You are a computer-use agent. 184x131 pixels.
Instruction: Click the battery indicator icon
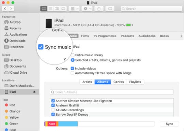point(128,25)
